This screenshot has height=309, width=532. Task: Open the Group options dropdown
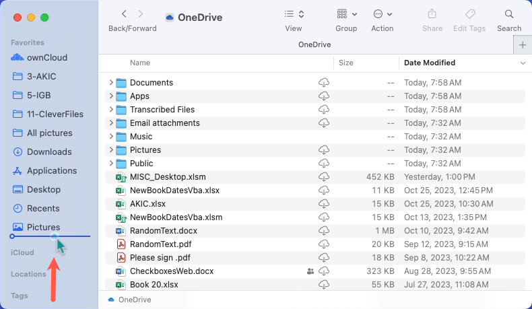click(347, 14)
